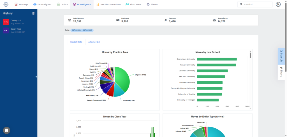The image size is (287, 137).
Task: Click the Corey Rice CR avatar
Action: [x=6, y=30]
